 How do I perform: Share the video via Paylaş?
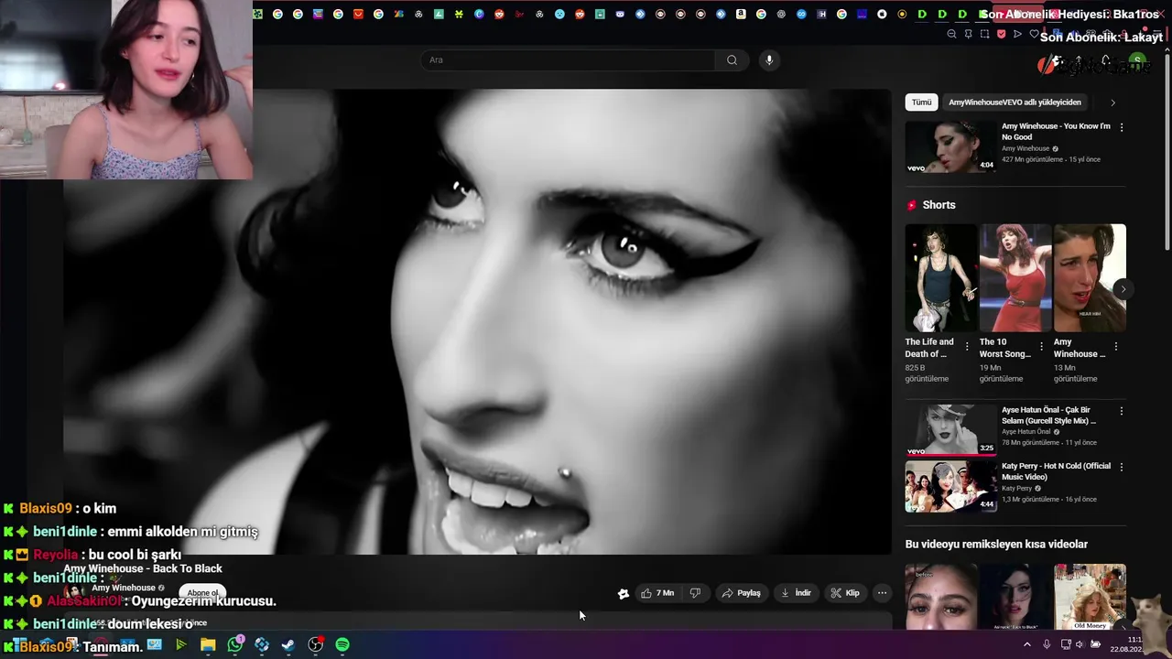pyautogui.click(x=741, y=593)
